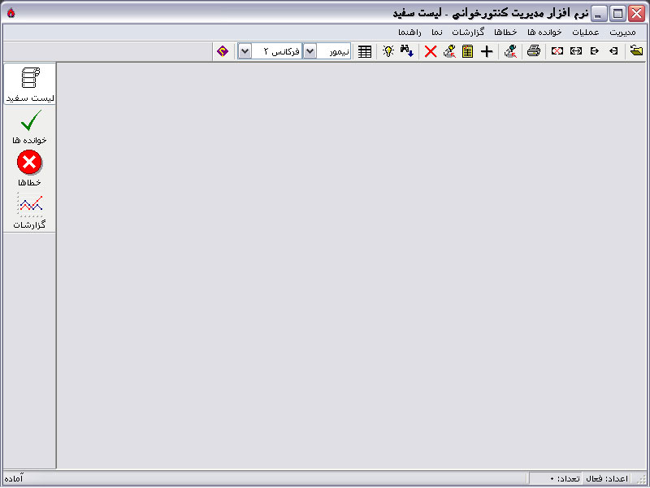Click the printer icon in toolbar
The image size is (650, 488).
pyautogui.click(x=533, y=51)
